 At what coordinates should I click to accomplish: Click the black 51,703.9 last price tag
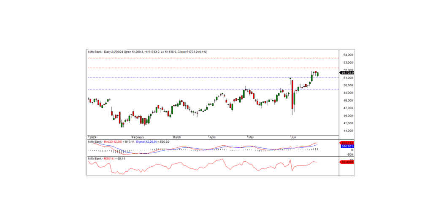click(347, 73)
